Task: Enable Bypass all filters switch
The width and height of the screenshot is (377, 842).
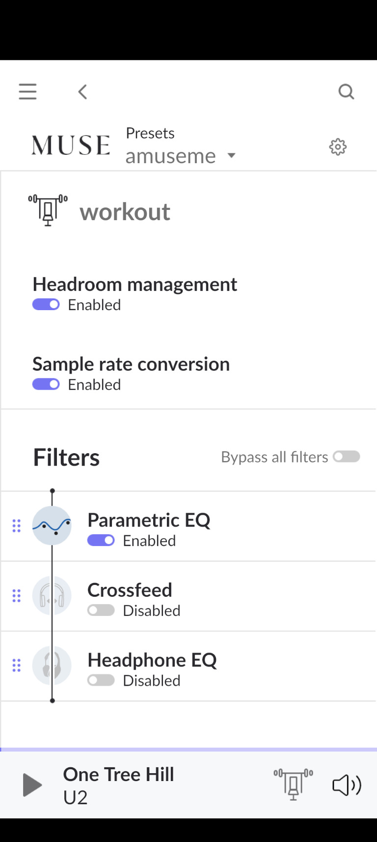Action: (x=347, y=457)
